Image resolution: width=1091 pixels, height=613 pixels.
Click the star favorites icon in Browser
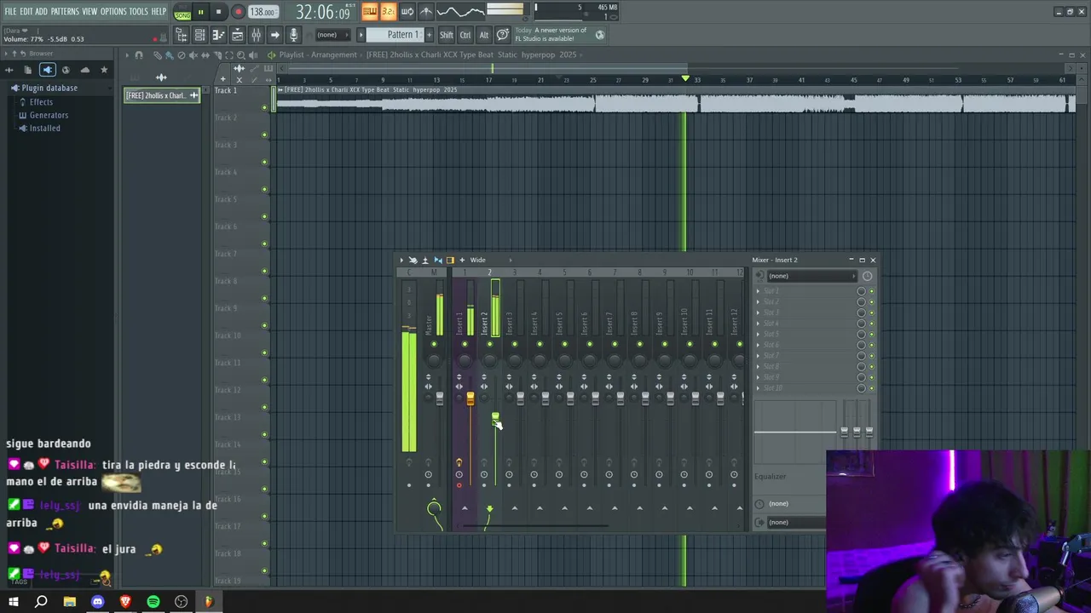coord(104,70)
